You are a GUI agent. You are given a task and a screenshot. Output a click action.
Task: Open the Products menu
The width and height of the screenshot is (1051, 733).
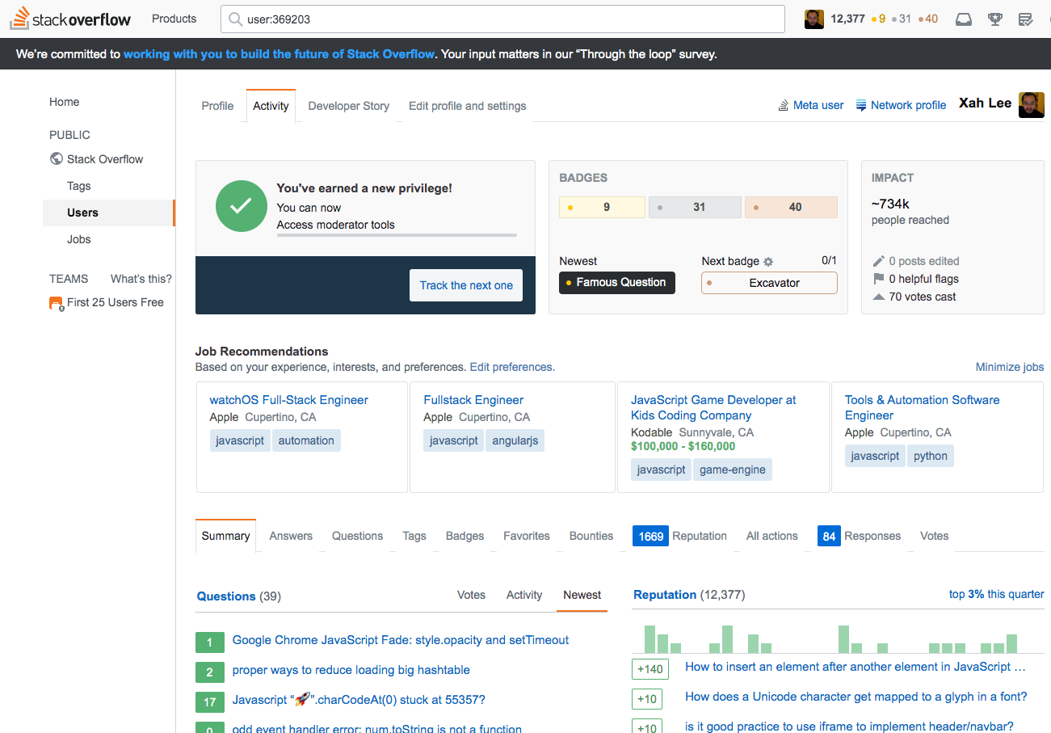tap(174, 19)
